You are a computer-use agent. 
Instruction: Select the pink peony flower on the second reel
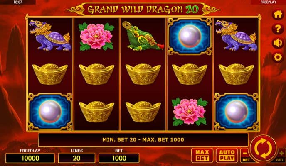click(96, 37)
